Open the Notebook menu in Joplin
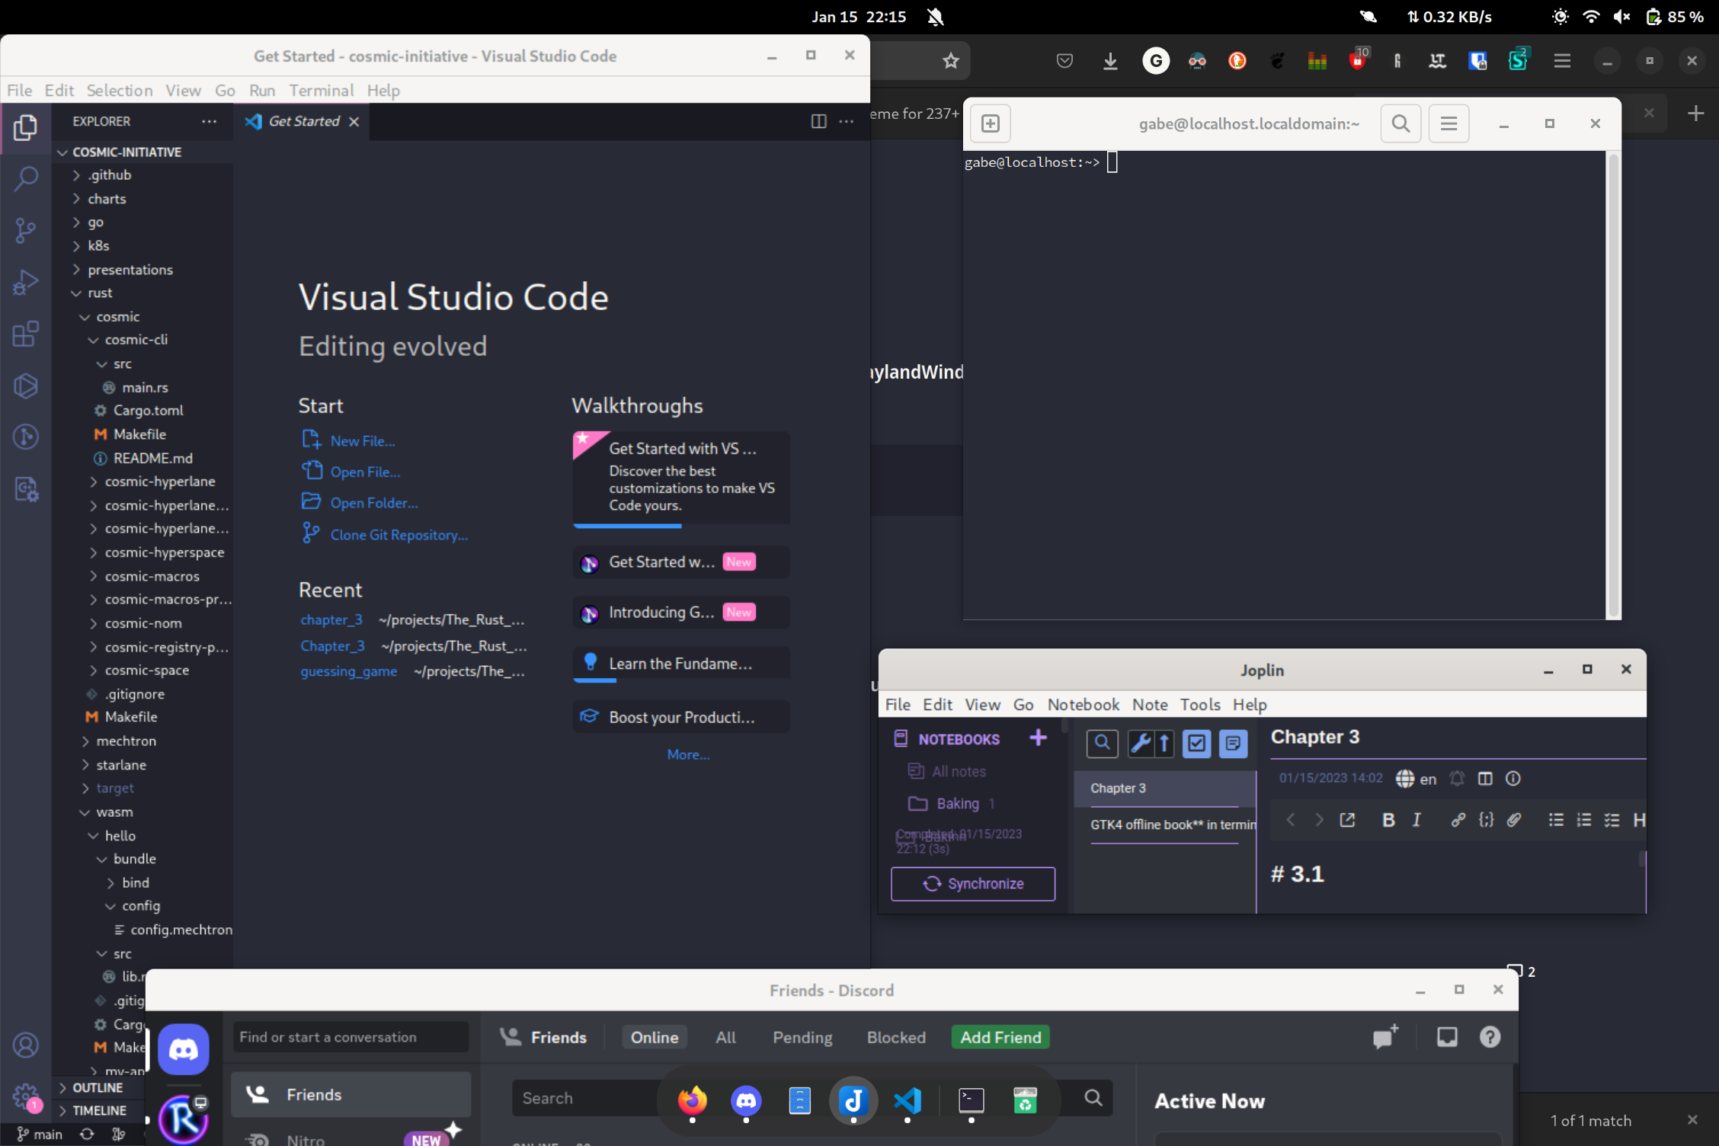The width and height of the screenshot is (1719, 1146). tap(1083, 704)
